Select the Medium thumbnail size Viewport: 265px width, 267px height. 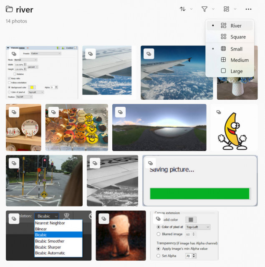pos(230,60)
